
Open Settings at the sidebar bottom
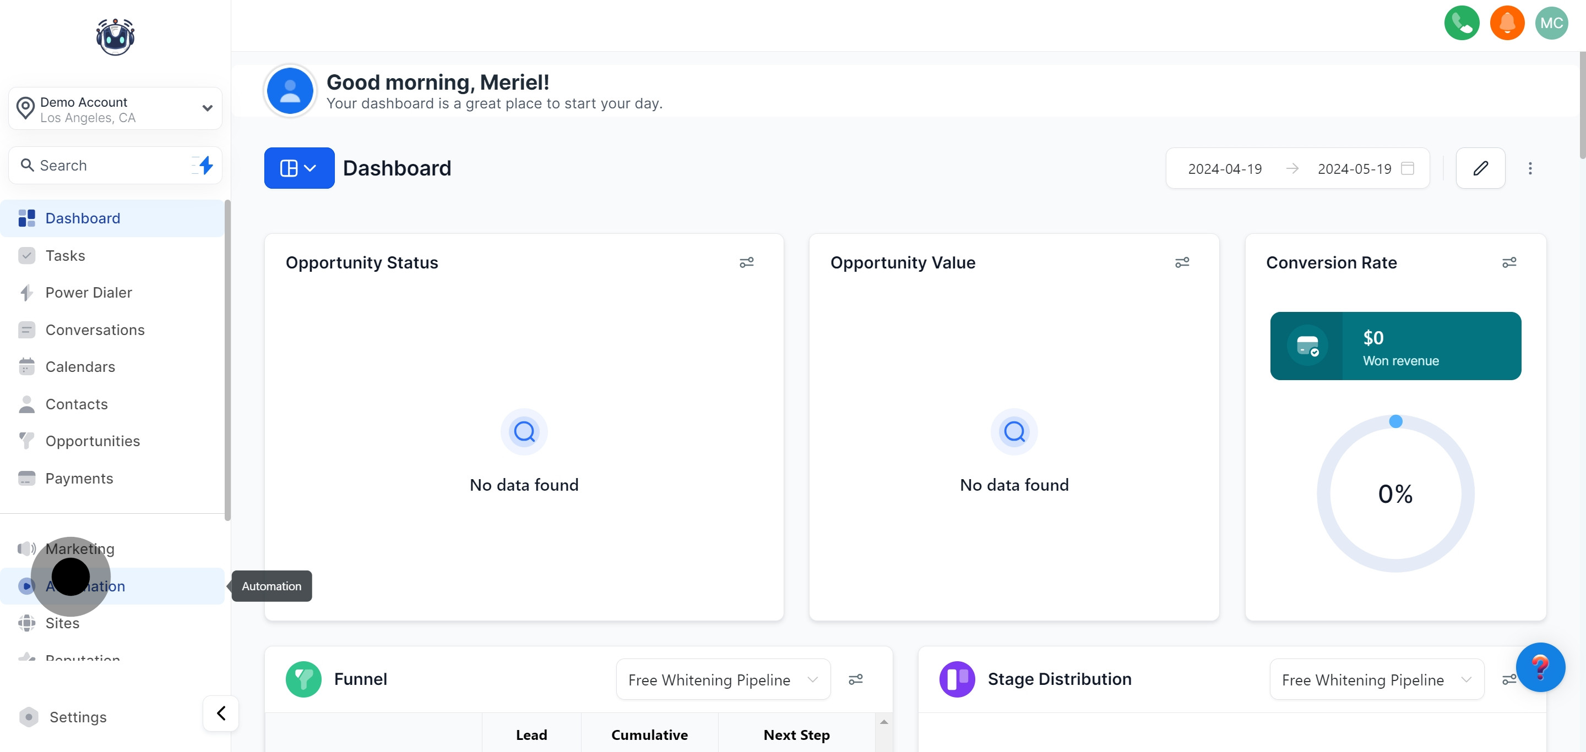tap(78, 717)
